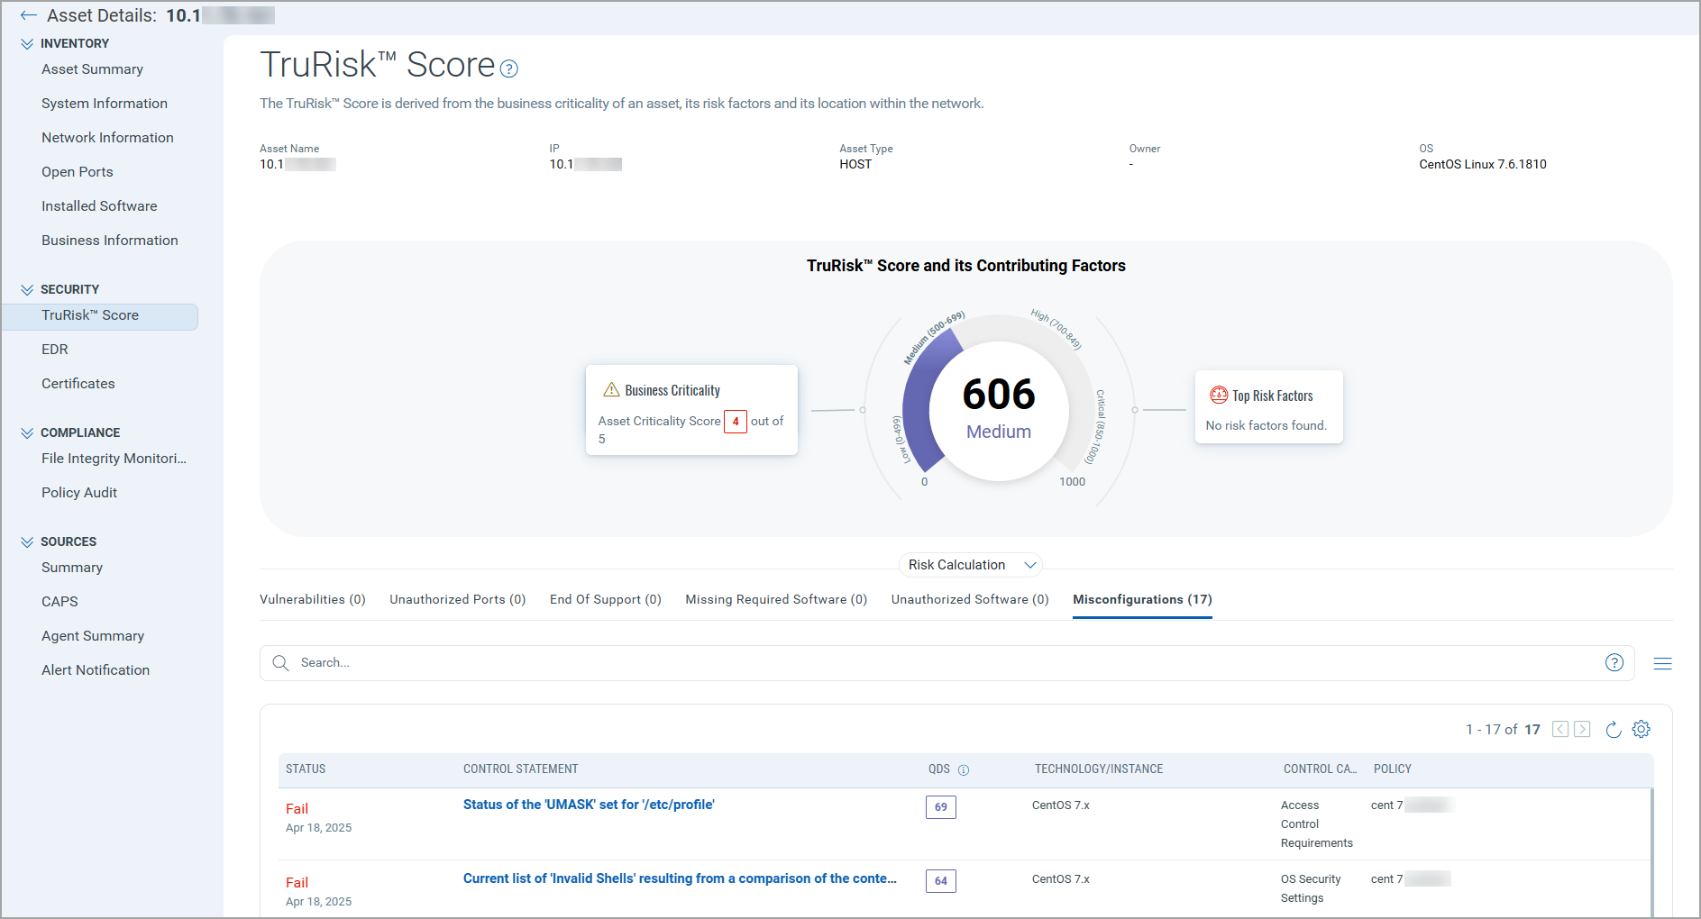Refresh the misconfigurations list
This screenshot has height=919, width=1701.
click(x=1614, y=729)
